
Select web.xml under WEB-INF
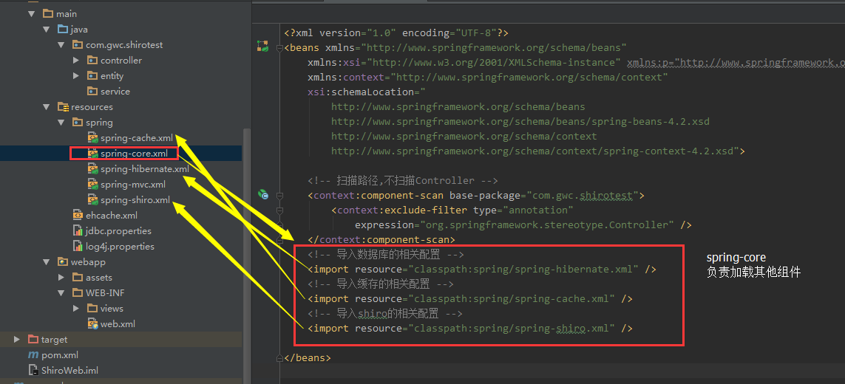(x=118, y=324)
